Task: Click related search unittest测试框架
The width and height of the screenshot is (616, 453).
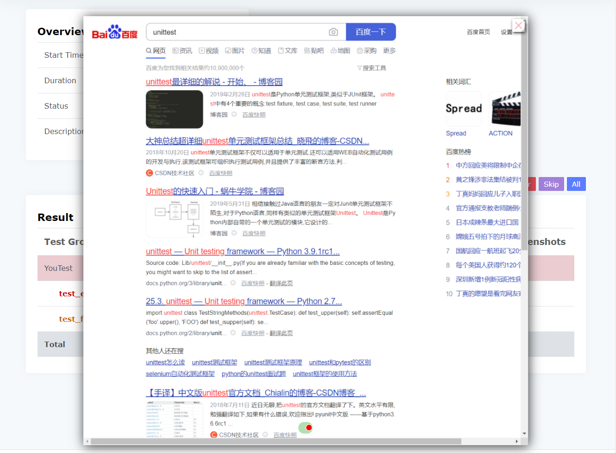Action: pyautogui.click(x=214, y=362)
